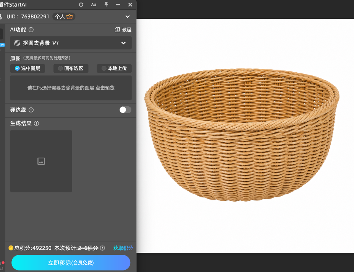Select the 画布选区 source option
The width and height of the screenshot is (354, 272).
[71, 68]
